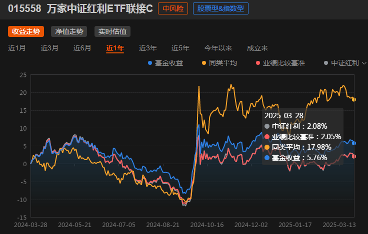Toggle the 中证红利 legend series
The height and width of the screenshot is (234, 368).
pos(341,63)
